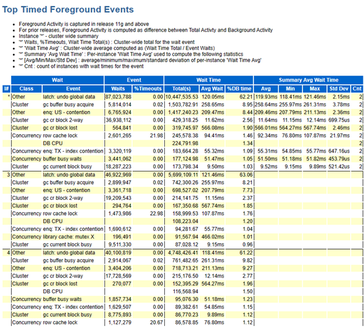
Task: Select the library cache: mutex X event
Action: point(68,237)
